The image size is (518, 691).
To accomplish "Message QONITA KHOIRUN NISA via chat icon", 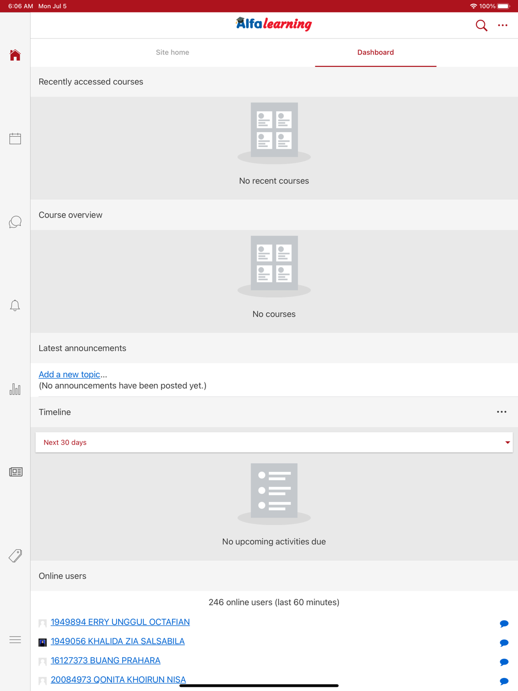I will [x=504, y=681].
